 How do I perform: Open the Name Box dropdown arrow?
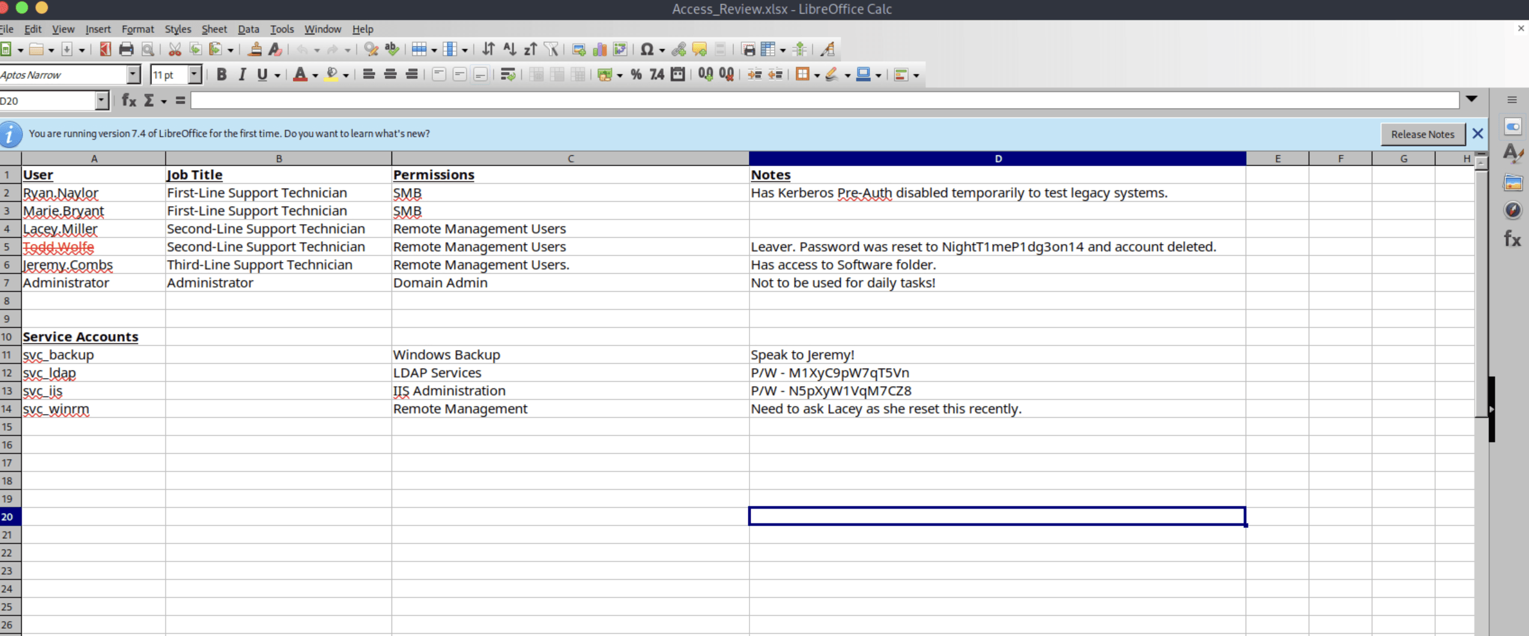101,101
